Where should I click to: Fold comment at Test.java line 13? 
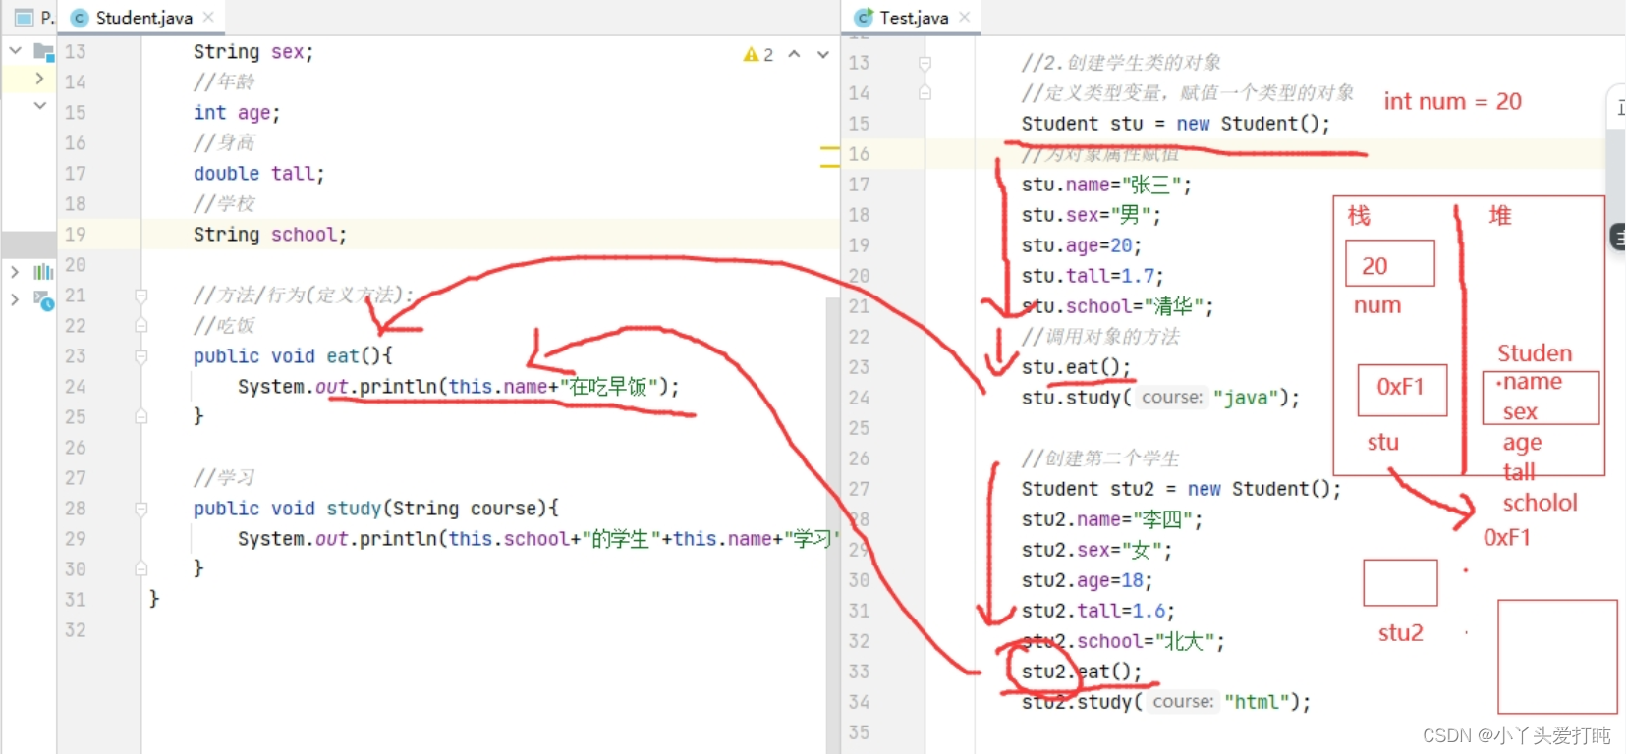[x=925, y=63]
